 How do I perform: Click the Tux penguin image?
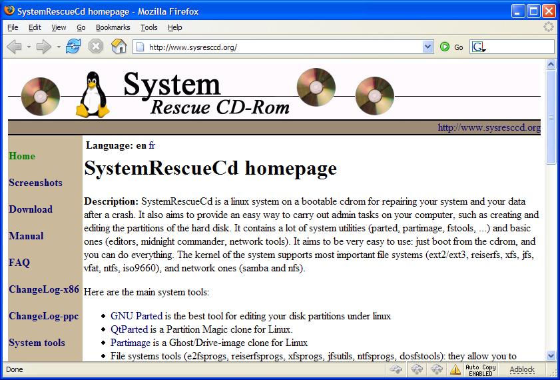coord(93,95)
